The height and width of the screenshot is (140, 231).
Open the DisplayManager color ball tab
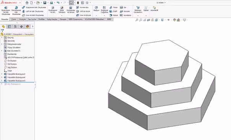(28, 26)
